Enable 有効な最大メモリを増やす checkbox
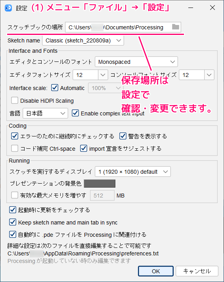This screenshot has width=224, height=282. 15,195
